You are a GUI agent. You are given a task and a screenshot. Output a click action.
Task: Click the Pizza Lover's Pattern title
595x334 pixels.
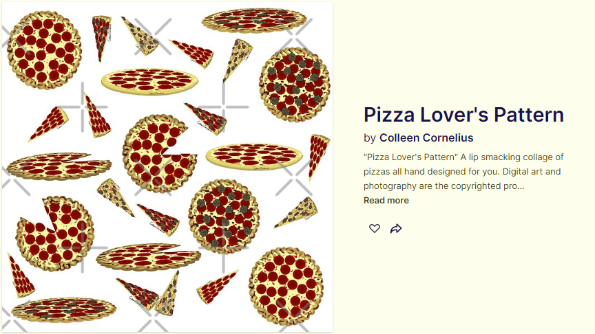click(463, 115)
